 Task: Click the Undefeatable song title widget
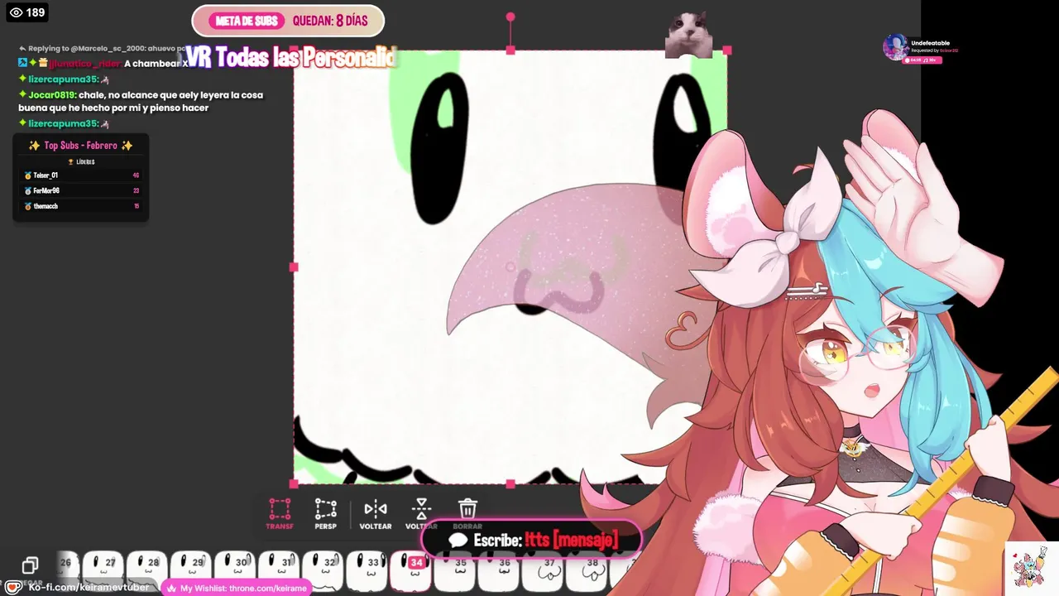point(930,43)
